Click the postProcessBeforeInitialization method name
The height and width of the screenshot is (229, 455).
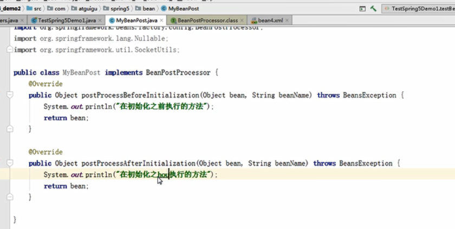(x=140, y=95)
